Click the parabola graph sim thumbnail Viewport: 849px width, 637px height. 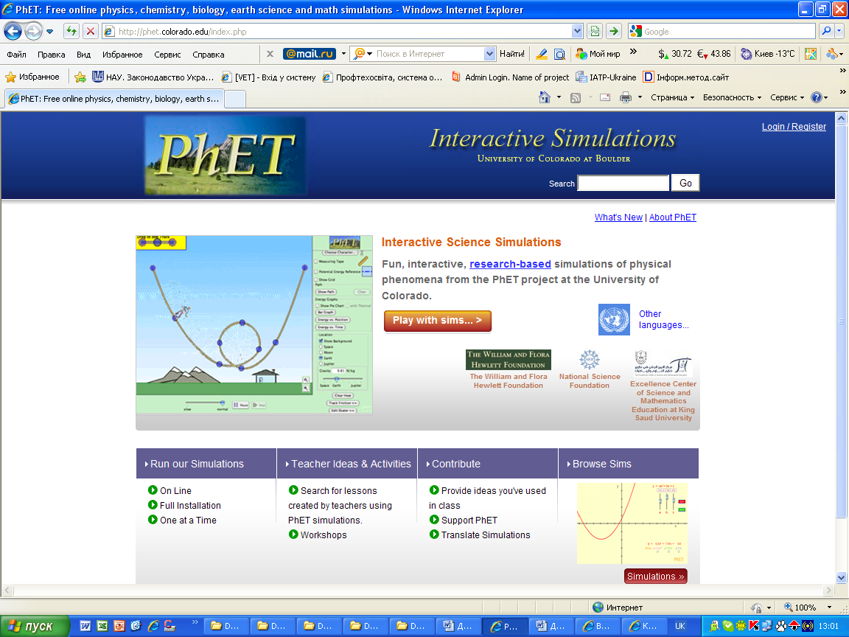(632, 523)
